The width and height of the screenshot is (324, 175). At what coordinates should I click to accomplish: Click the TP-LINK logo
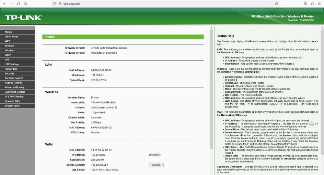[x=24, y=17]
